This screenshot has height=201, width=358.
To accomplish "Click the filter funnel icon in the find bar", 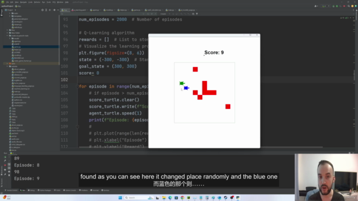I will tap(197, 14).
